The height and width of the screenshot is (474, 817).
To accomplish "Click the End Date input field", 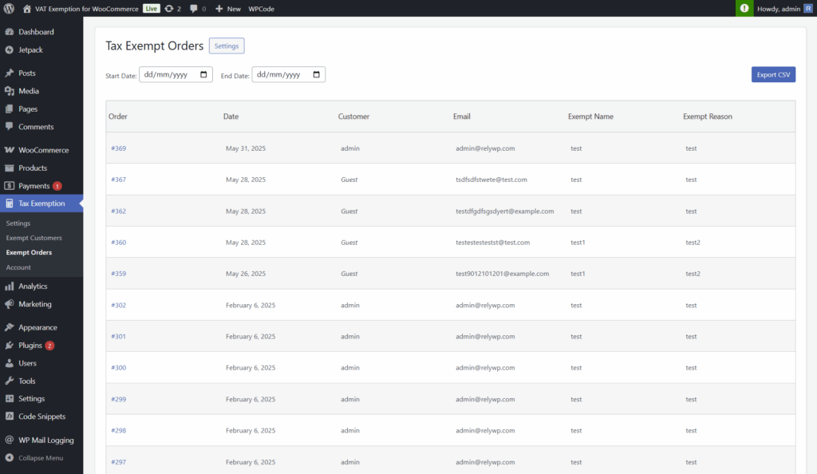I will pyautogui.click(x=289, y=74).
